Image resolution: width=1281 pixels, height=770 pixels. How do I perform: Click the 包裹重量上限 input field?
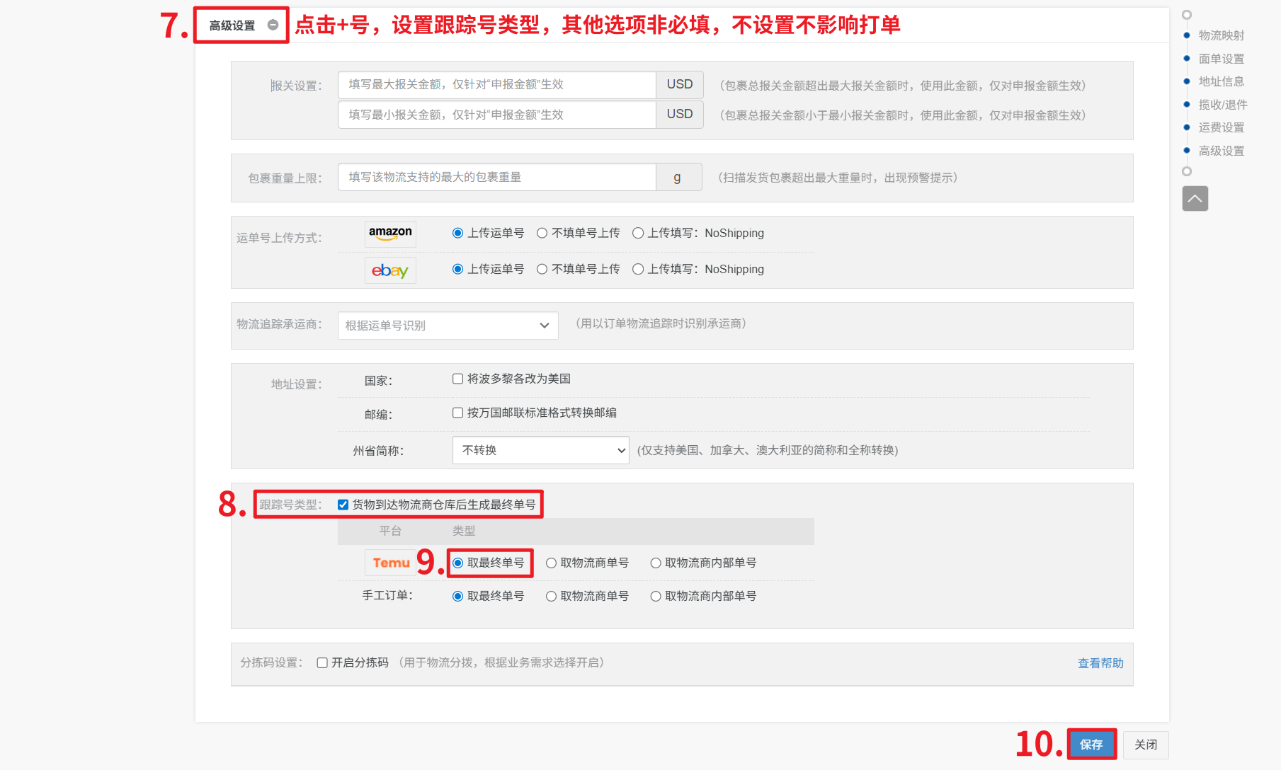496,178
